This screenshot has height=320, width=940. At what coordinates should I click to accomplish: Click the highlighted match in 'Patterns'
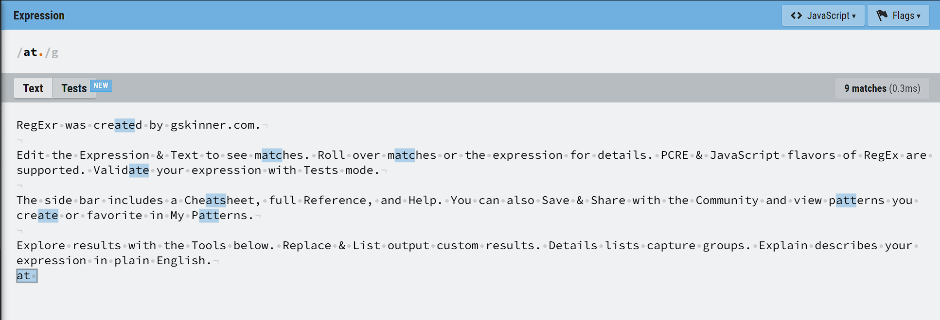click(x=209, y=215)
